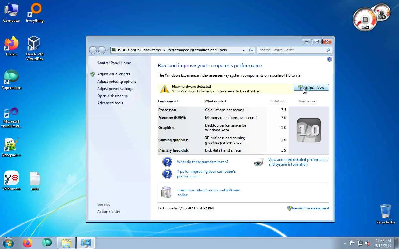
Task: Click the muted volume tray icon
Action: tap(368, 243)
